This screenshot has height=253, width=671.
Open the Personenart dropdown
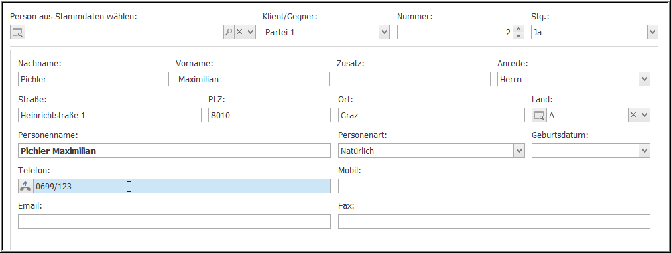tap(519, 151)
